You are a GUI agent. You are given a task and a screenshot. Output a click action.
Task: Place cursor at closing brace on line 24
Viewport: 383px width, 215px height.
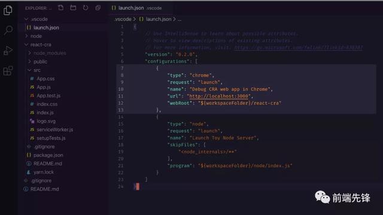tap(135, 187)
